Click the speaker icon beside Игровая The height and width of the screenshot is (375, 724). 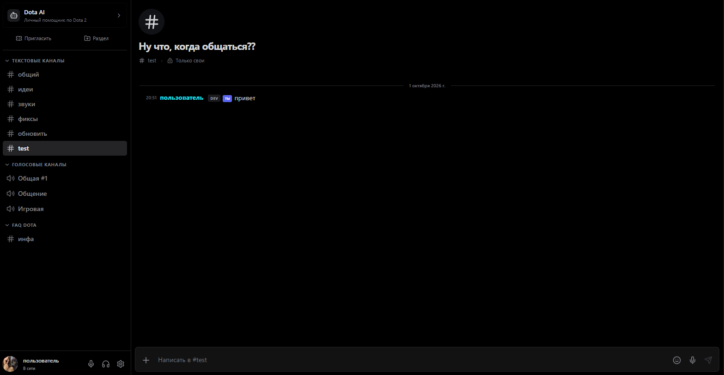pos(11,209)
